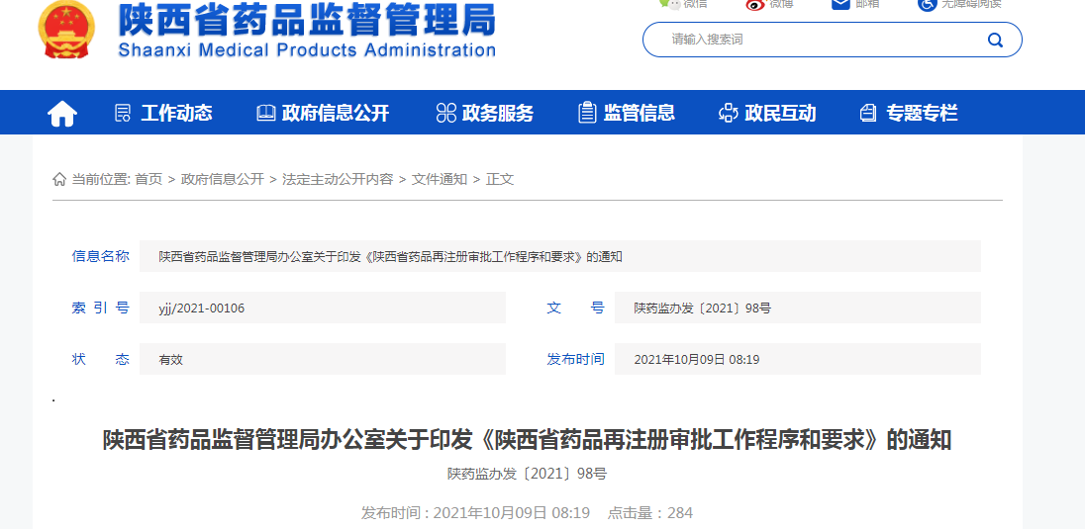Click the 点击量：284 text
Viewport: 1085px width, 529px height.
tap(649, 513)
